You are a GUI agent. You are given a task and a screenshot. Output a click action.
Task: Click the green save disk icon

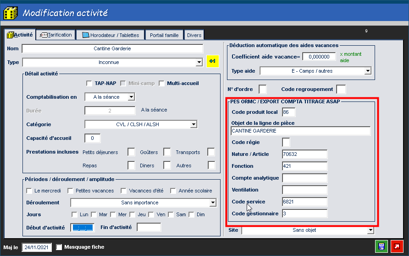(381, 246)
